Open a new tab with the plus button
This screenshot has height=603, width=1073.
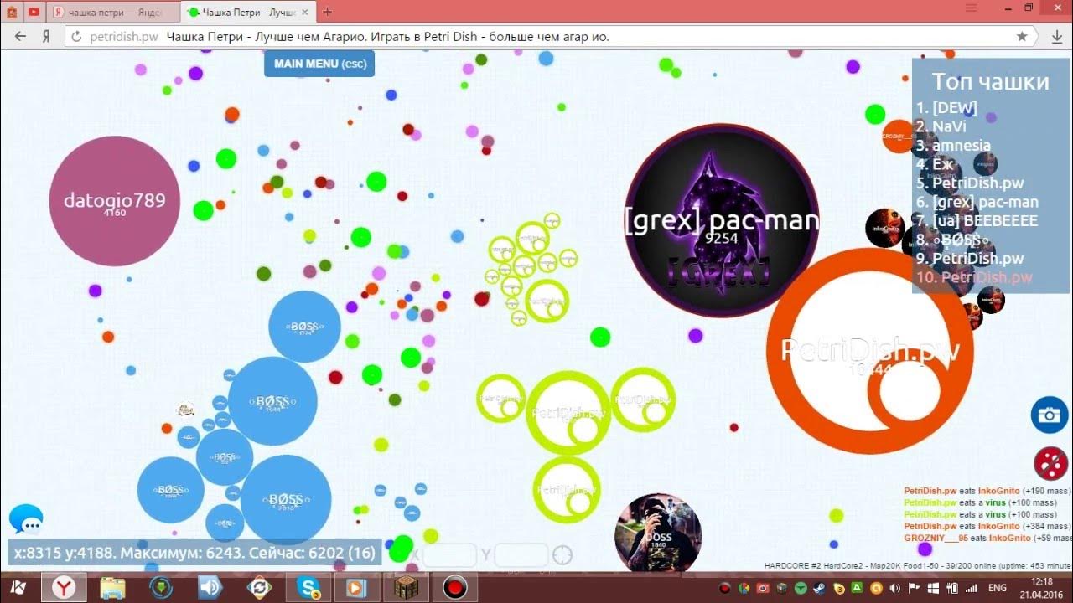click(327, 12)
